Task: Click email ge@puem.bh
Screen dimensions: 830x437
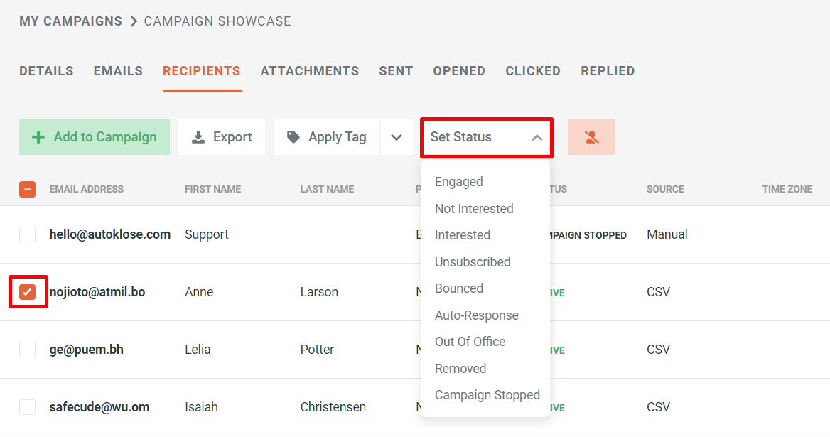Action: click(x=86, y=350)
